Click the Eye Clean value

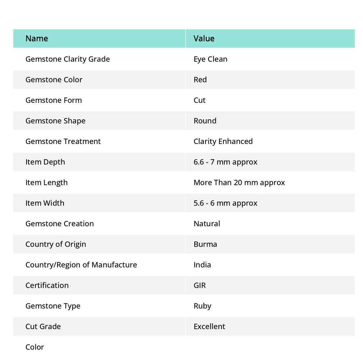coord(210,59)
